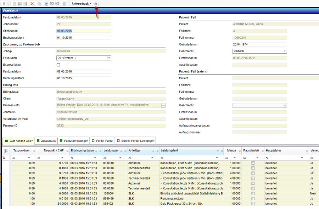The width and height of the screenshot is (319, 209).
Task: Click the new document icon in toolbar
Action: [15, 4]
